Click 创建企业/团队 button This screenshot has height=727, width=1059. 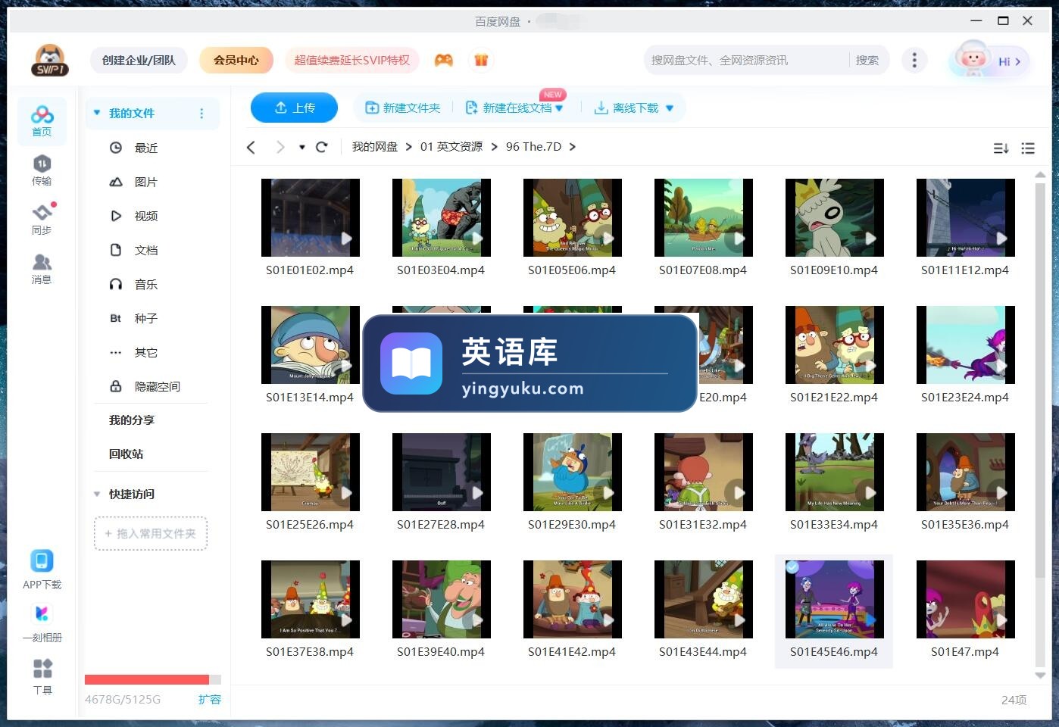point(139,60)
